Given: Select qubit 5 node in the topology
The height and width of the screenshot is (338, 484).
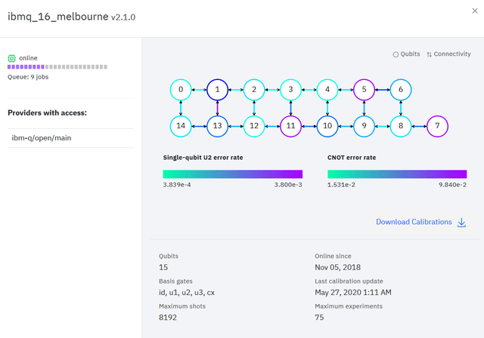Looking at the screenshot, I should (364, 90).
